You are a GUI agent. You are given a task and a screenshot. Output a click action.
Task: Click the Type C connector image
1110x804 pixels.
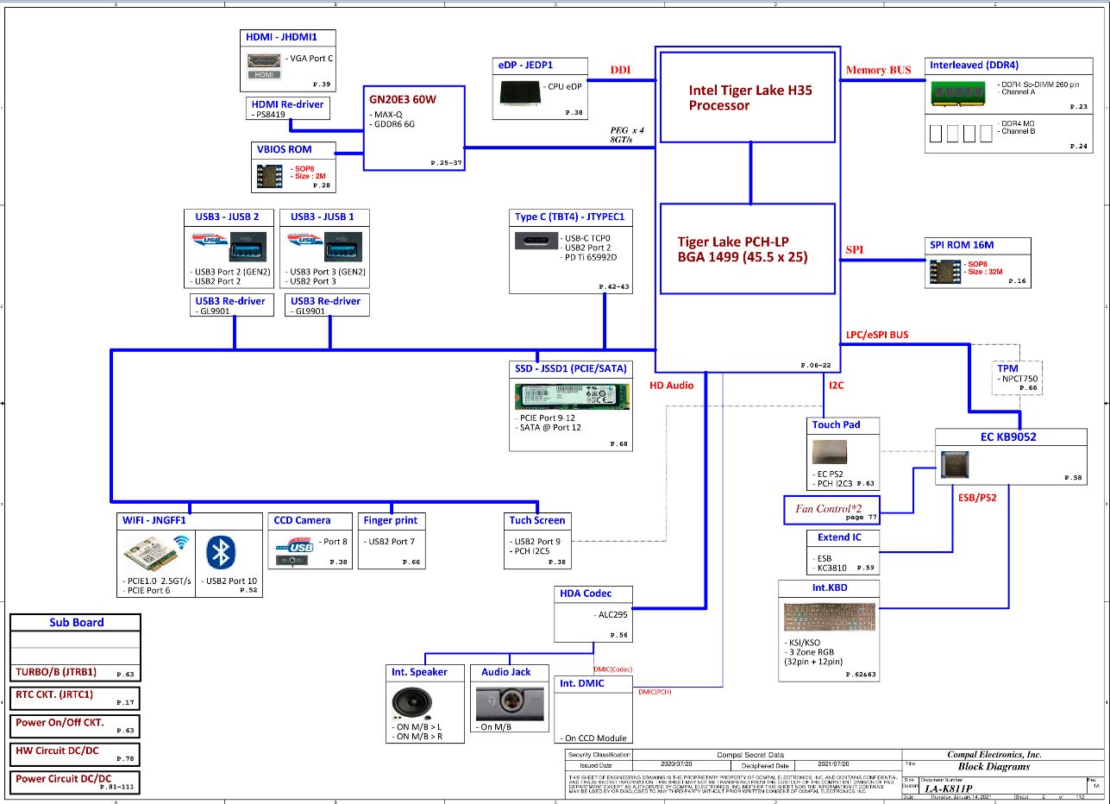coord(536,242)
